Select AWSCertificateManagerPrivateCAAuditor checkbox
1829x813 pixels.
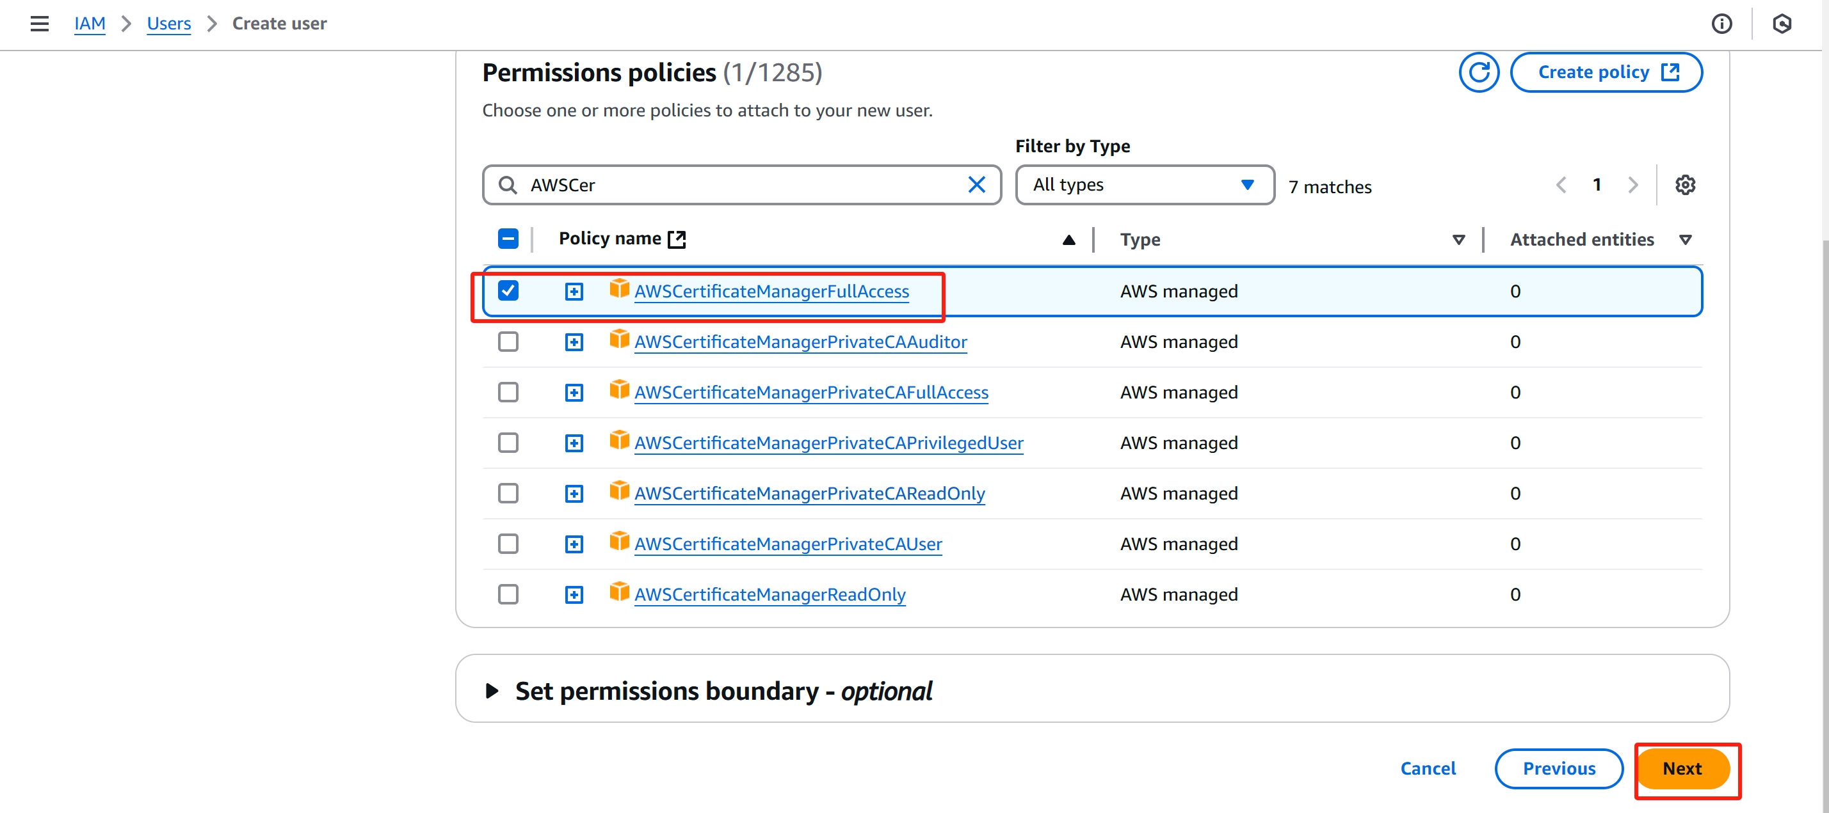point(508,341)
